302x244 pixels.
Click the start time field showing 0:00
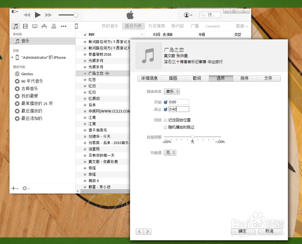click(179, 102)
